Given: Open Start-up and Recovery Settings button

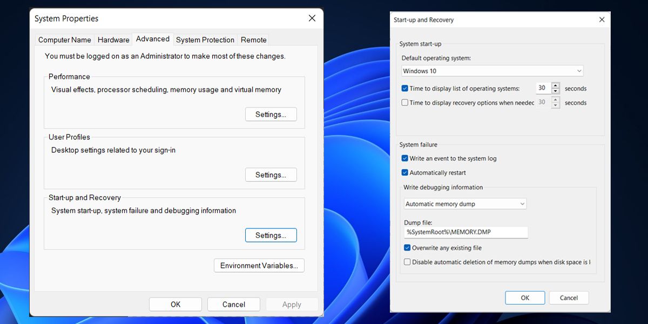Looking at the screenshot, I should [271, 235].
